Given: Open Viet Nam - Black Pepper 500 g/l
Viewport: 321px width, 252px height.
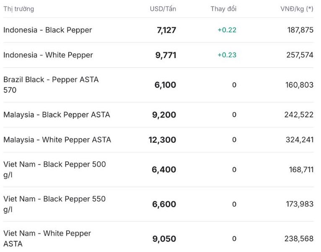Looking at the screenshot, I should point(54,169).
